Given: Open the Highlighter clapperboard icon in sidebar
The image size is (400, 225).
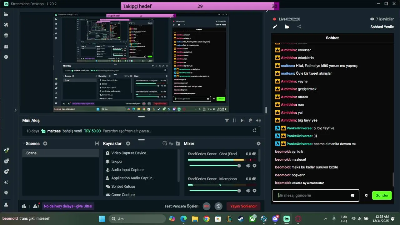Looking at the screenshot, I should click(6, 46).
